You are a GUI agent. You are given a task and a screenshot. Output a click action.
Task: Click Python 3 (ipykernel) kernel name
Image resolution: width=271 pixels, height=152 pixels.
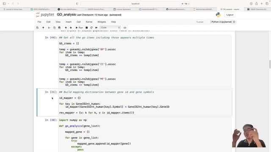tap(221, 22)
